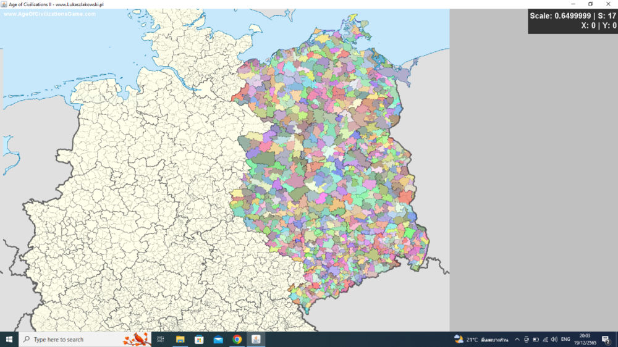Image resolution: width=618 pixels, height=347 pixels.
Task: Click the 'X: 0 | Y: 0' coordinates readout
Action: tap(599, 25)
